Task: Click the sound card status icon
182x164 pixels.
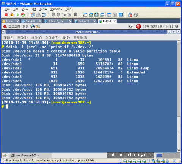Action: [x=158, y=161]
